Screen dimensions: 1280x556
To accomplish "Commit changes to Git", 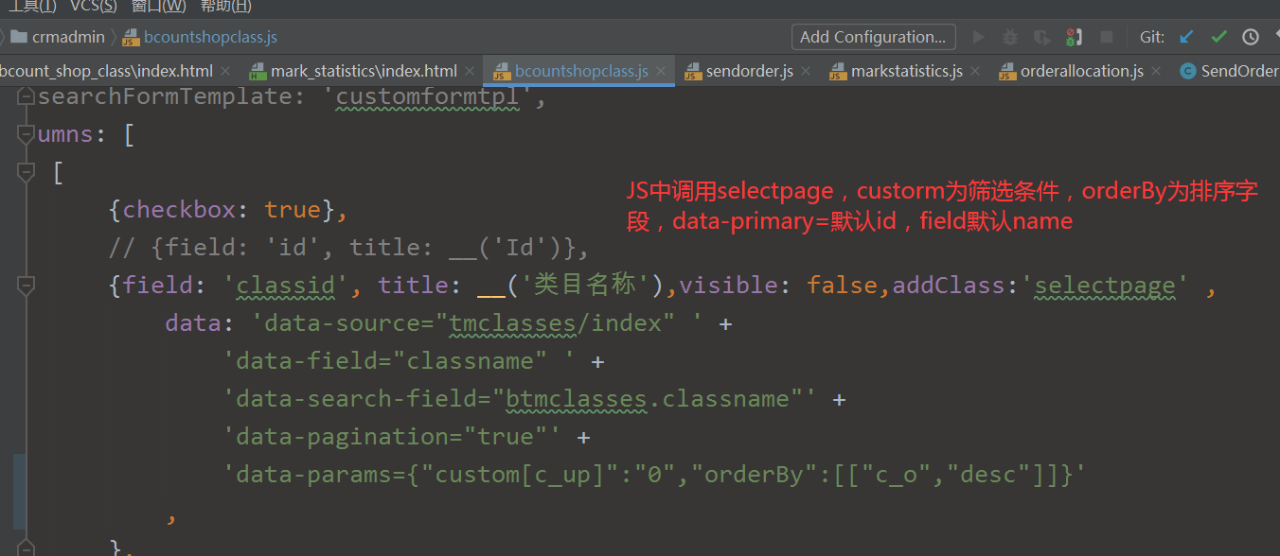I will (x=1218, y=37).
